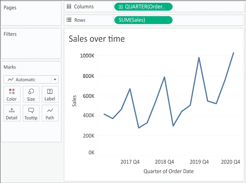Click the "Sales over time" chart title
The image size is (246, 183).
(97, 39)
